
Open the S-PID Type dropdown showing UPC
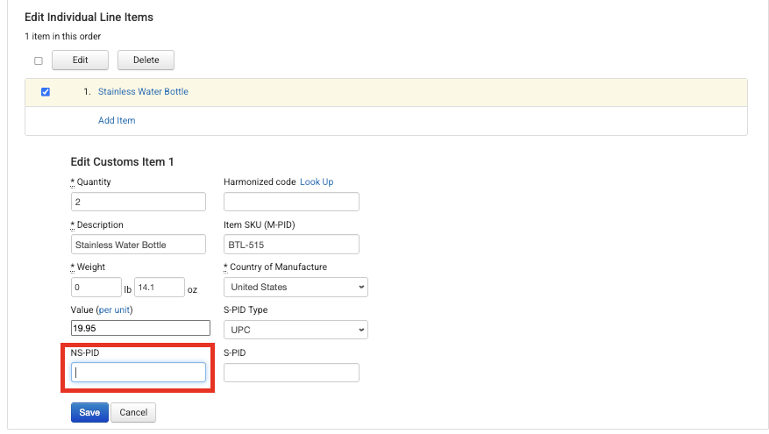[x=295, y=330]
